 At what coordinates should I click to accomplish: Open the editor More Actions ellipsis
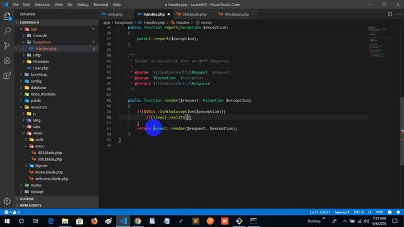coord(399,14)
